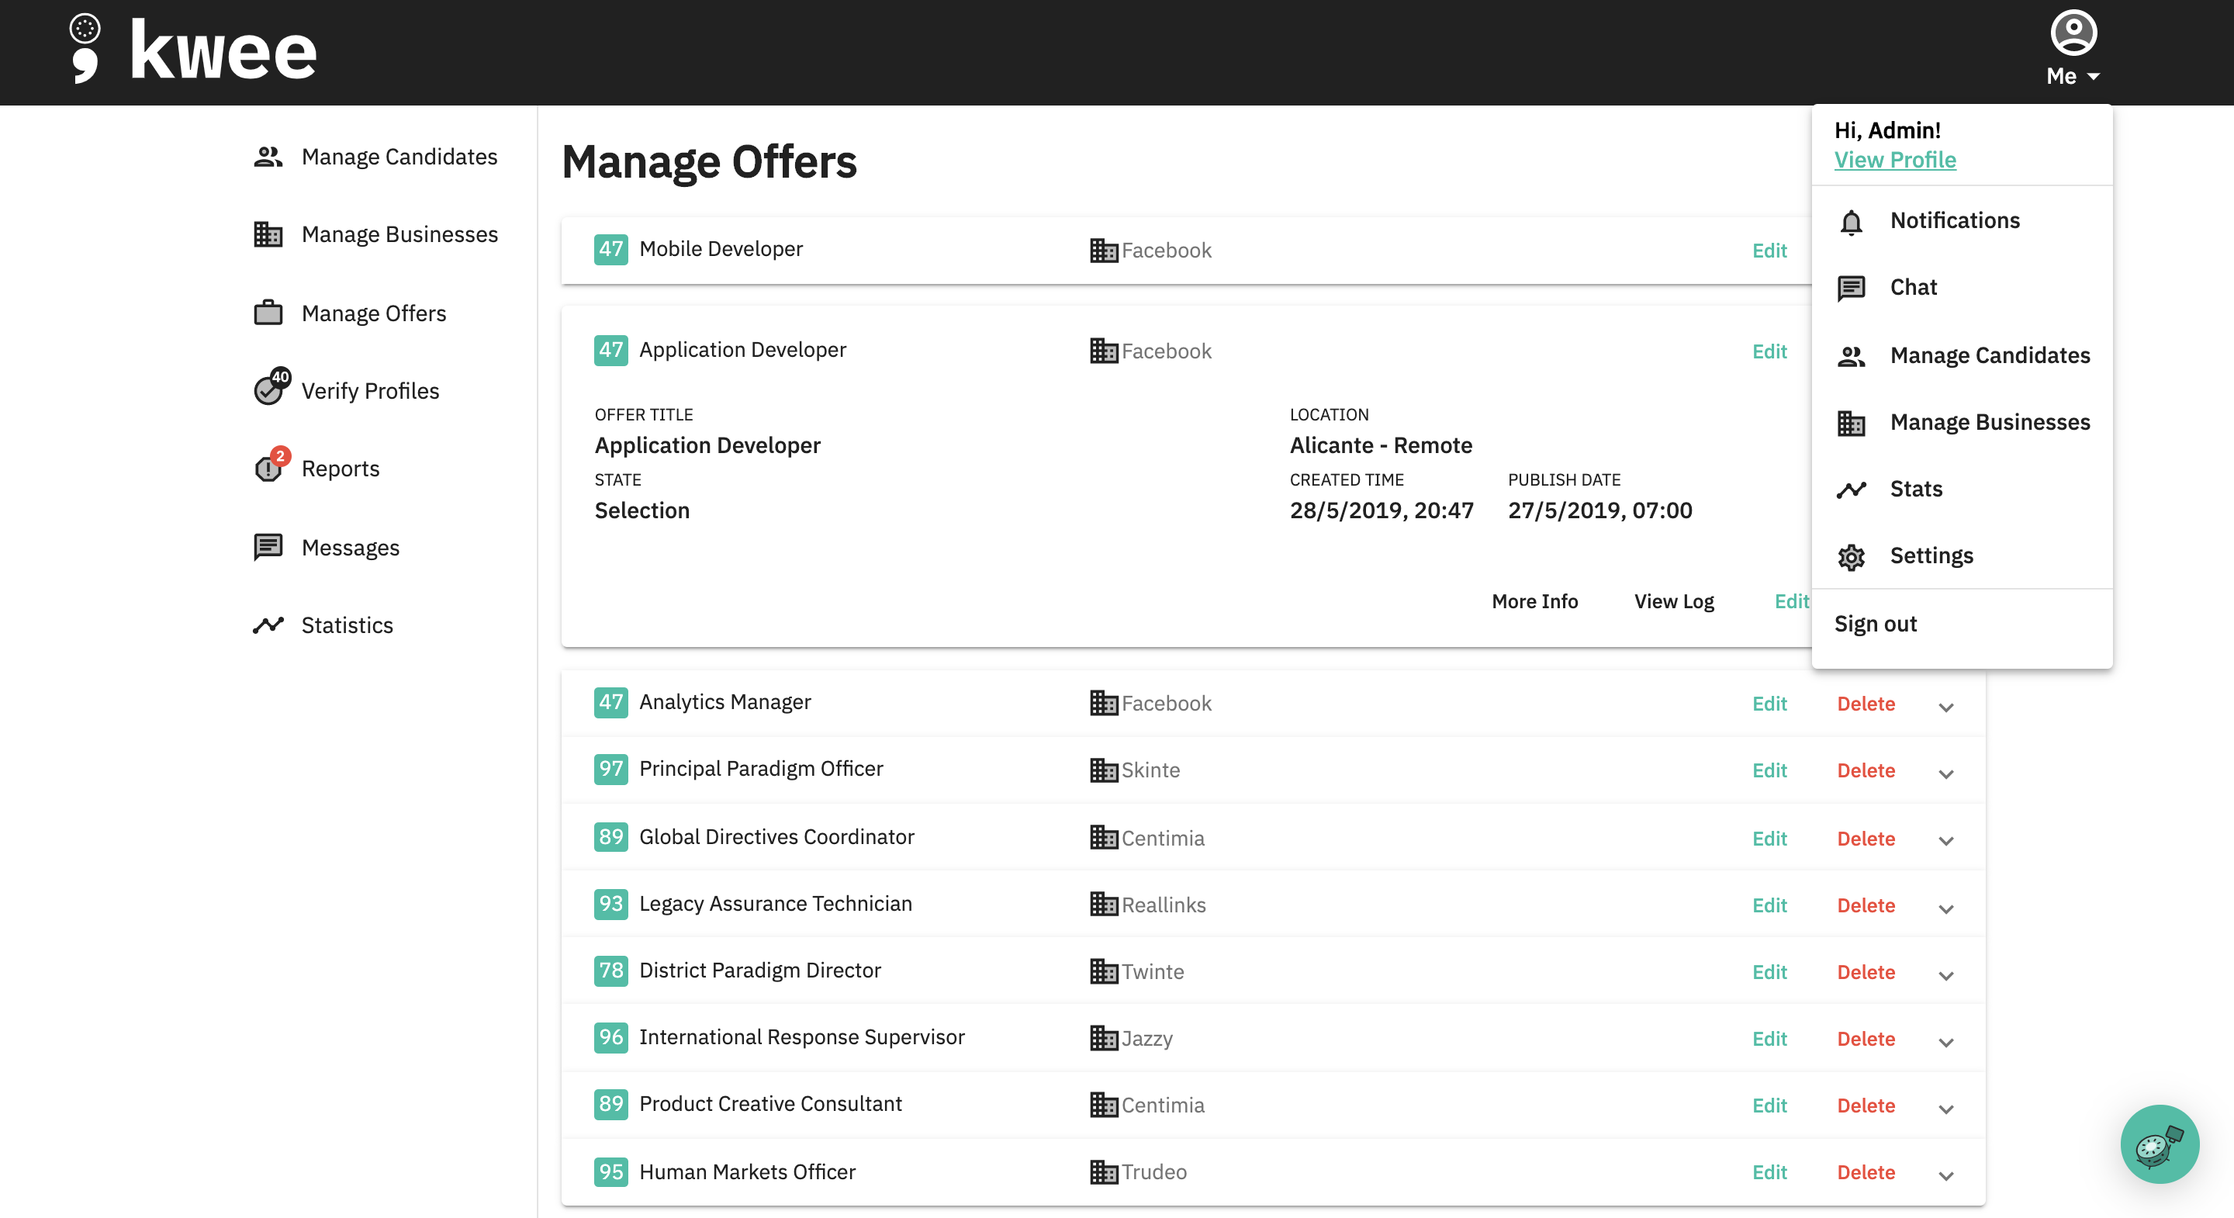Click the kwee logo in header
The width and height of the screenshot is (2234, 1218).
[x=193, y=50]
